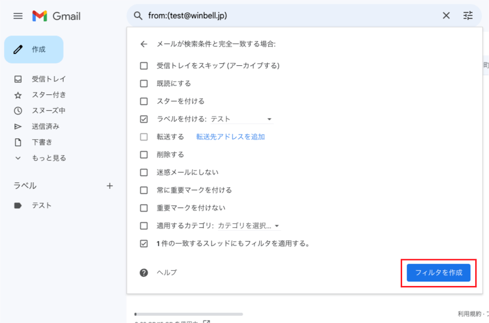Toggle the スターを付ける checkbox
Image resolution: width=489 pixels, height=323 pixels.
pyautogui.click(x=144, y=101)
